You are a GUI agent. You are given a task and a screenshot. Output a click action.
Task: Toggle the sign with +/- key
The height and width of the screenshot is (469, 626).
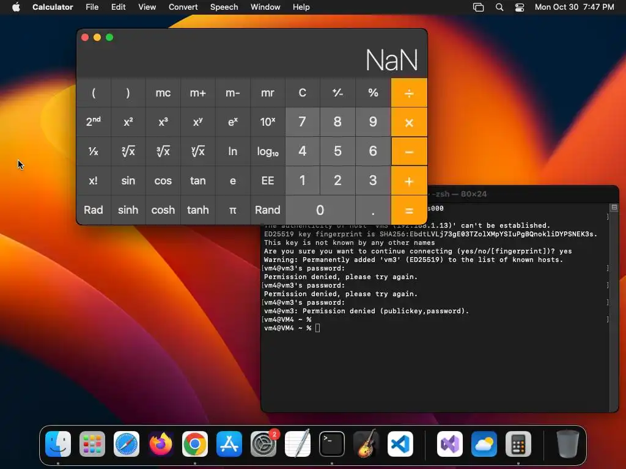(x=337, y=93)
